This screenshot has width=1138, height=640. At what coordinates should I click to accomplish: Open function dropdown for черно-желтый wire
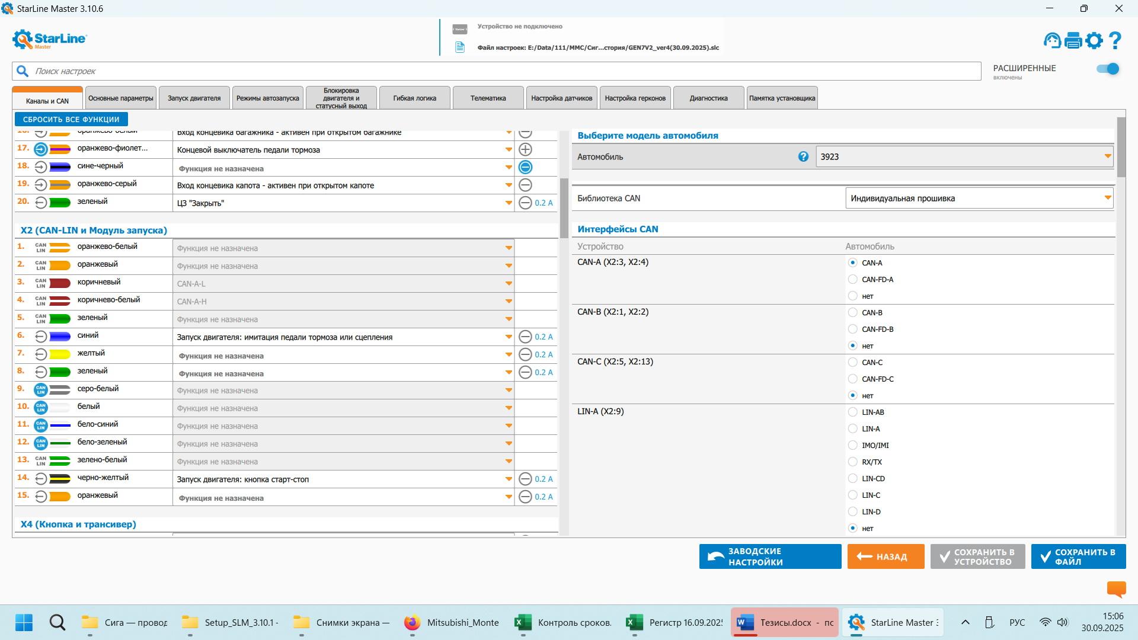(x=508, y=479)
